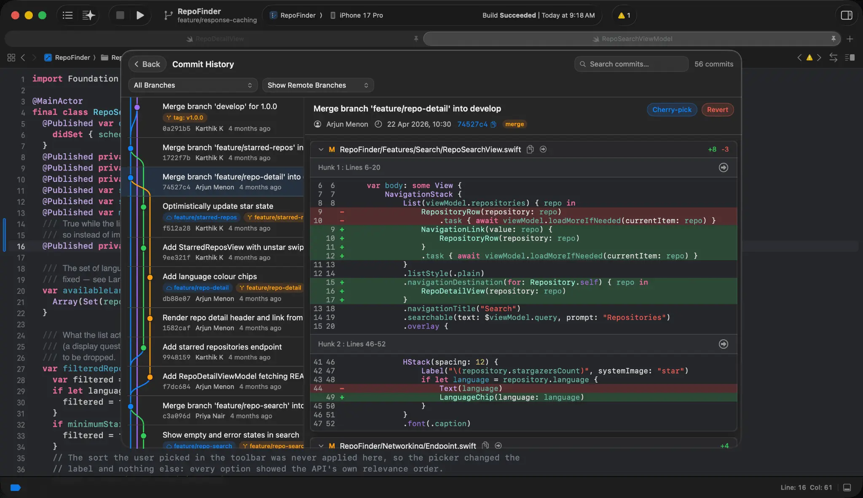863x498 pixels.
Task: Jump to Hunk 2 Lines 46-52
Action: click(723, 344)
